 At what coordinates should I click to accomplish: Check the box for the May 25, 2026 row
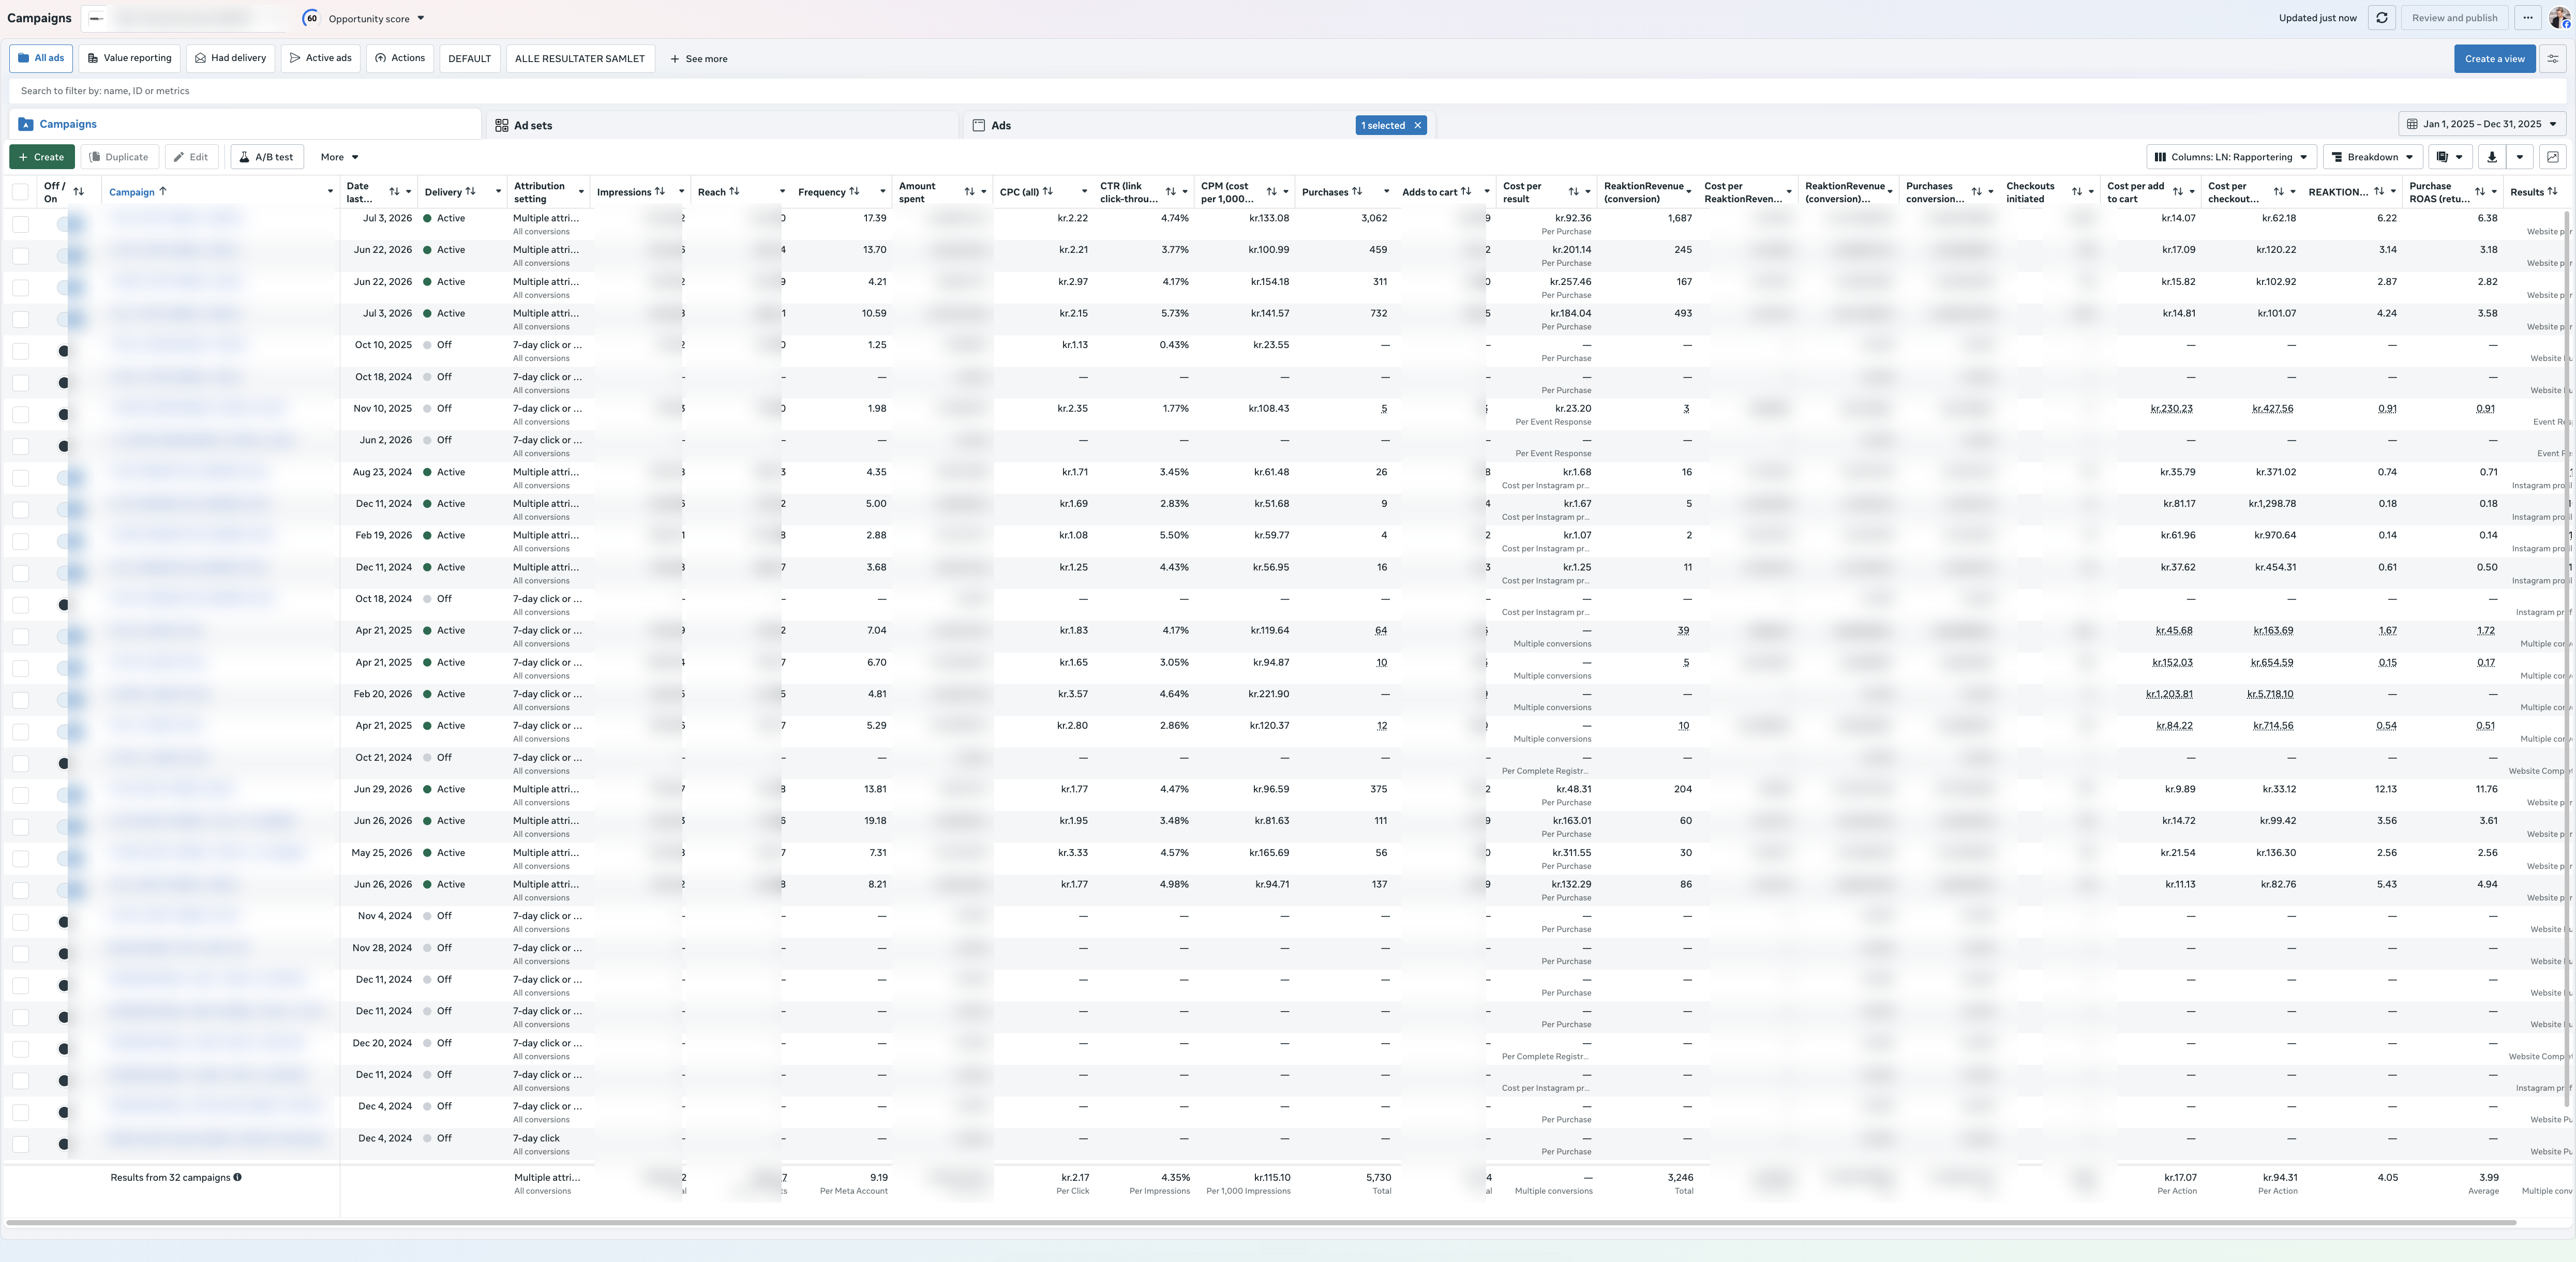click(x=20, y=859)
